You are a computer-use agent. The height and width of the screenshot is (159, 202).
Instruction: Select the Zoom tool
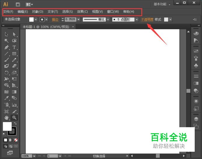coord(14,118)
